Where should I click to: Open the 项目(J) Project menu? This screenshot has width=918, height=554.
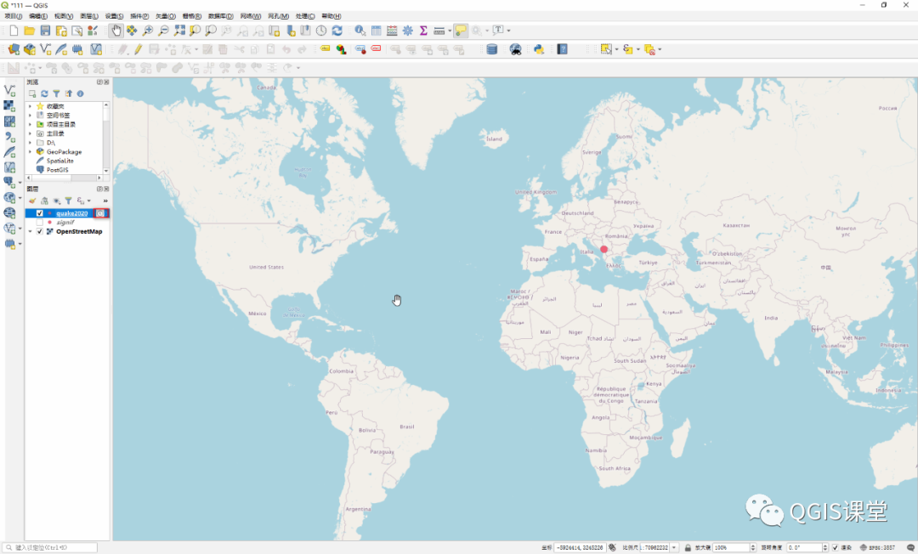point(13,16)
